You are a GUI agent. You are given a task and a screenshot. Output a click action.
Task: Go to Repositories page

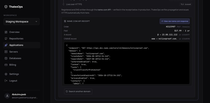(x=22, y=39)
